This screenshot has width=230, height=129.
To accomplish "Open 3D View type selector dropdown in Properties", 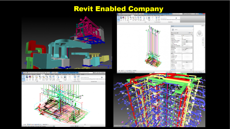I will click(182, 29).
